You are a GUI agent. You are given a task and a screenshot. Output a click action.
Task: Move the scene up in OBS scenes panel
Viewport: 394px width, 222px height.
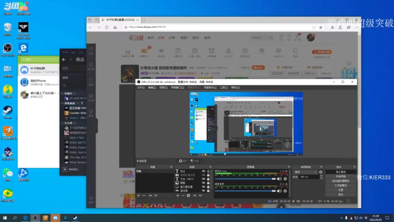tap(150, 195)
